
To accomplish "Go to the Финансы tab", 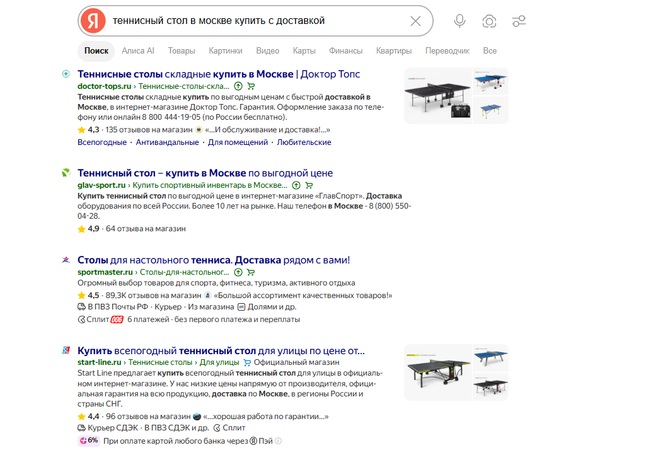I will (x=345, y=51).
